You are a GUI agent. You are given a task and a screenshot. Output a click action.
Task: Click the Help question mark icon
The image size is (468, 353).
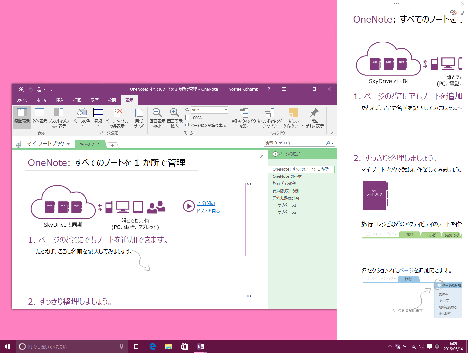coord(269,89)
